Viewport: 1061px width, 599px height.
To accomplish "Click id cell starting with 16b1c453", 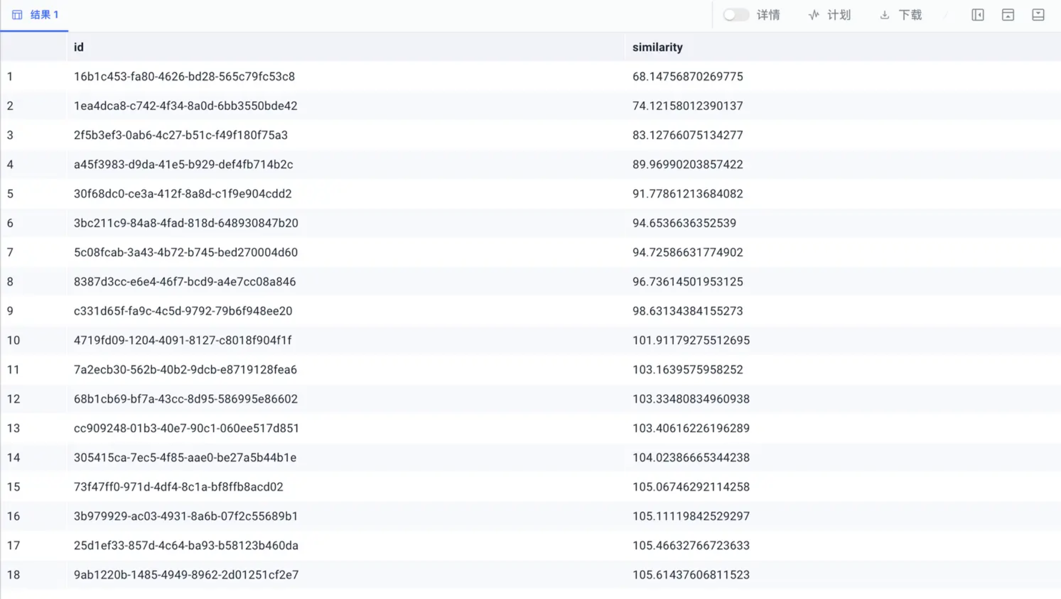I will [184, 76].
